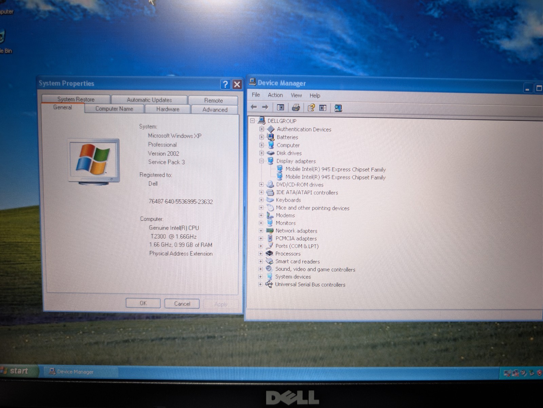
Task: Click the Forward arrow in Device Manager toolbar
Action: pos(265,107)
